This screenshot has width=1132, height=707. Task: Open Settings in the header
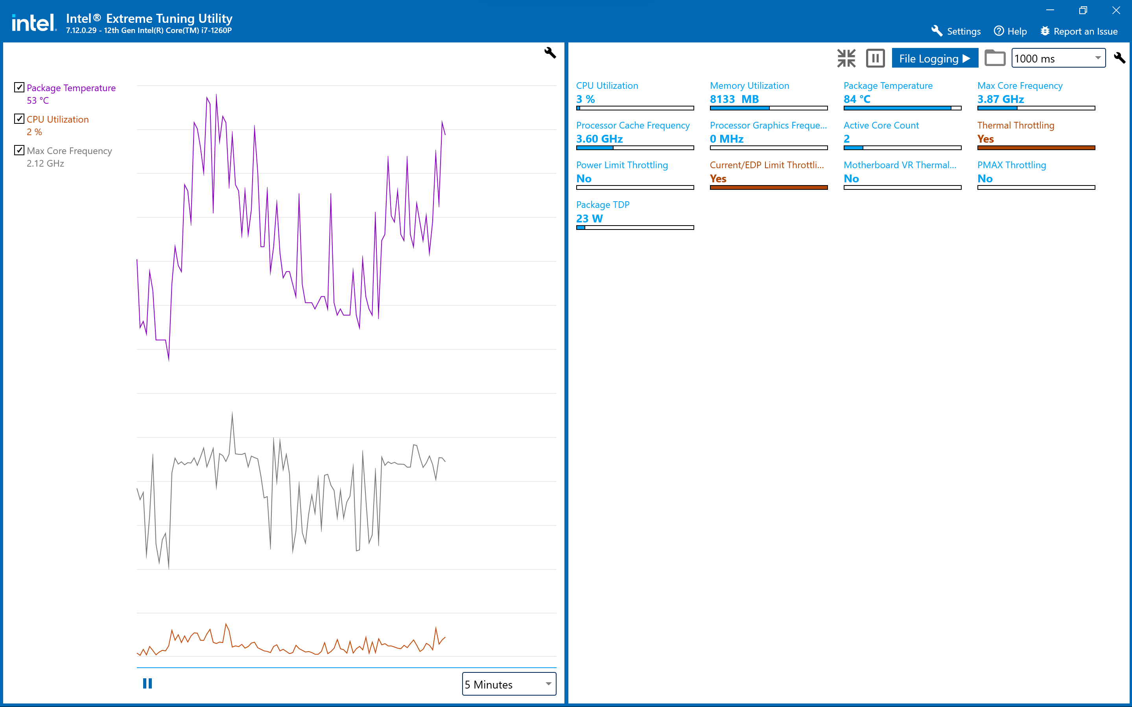(956, 31)
